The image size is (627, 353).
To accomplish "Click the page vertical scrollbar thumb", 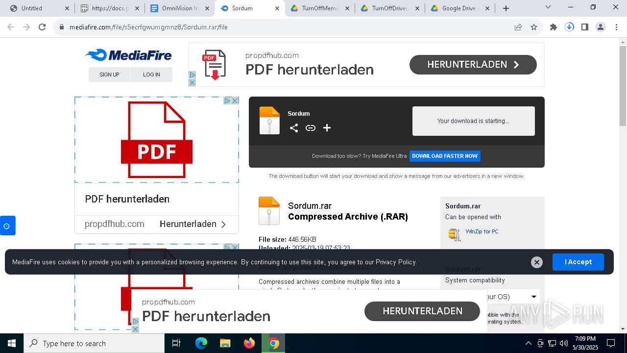I will click(x=623, y=86).
